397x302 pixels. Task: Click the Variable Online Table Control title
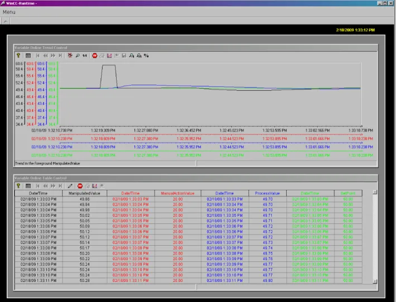pos(41,178)
